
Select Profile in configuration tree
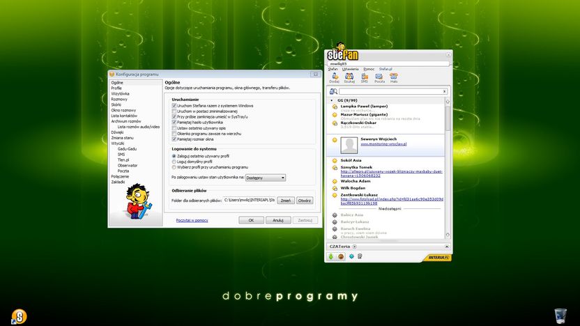[116, 88]
